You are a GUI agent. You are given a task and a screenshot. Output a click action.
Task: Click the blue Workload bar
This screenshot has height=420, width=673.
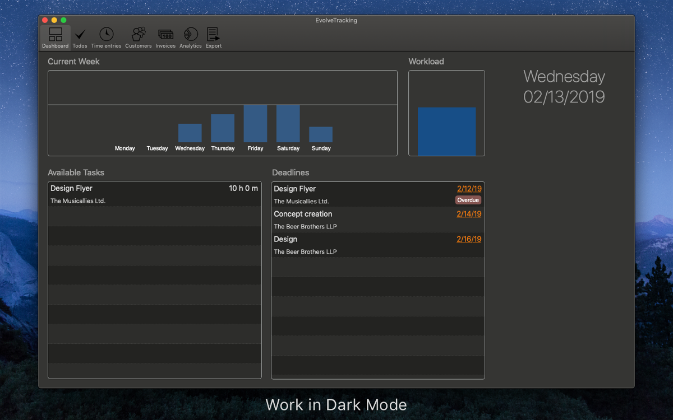[446, 131]
